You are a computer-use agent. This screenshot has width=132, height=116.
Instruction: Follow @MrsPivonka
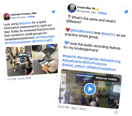pos(31,17)
